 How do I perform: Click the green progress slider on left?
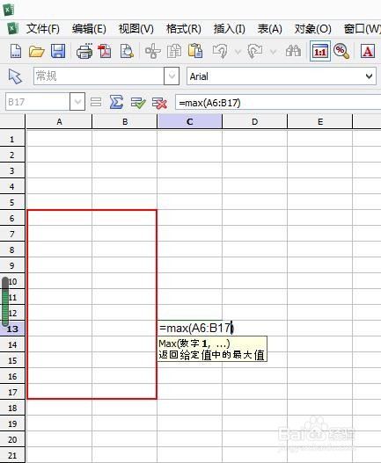(5, 301)
